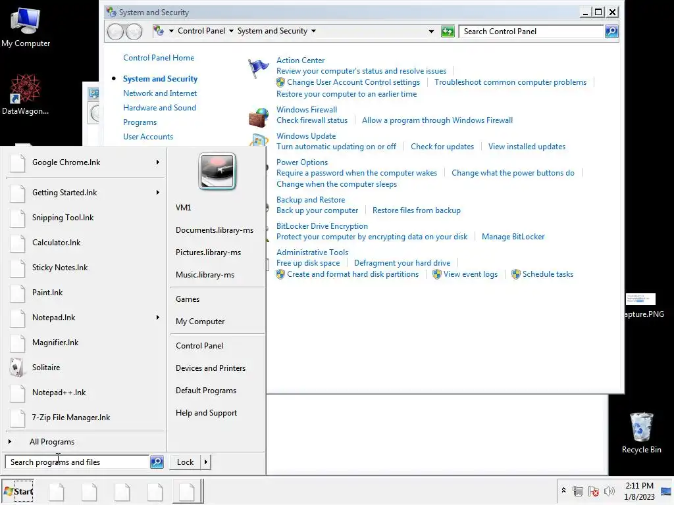The width and height of the screenshot is (674, 505).
Task: Open dropdown arrow before Control Panel breadcrumb
Action: coord(171,31)
